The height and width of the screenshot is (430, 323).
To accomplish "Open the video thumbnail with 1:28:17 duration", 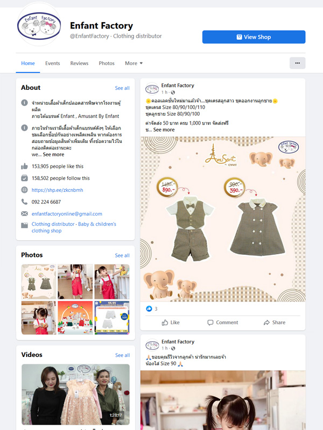I will tap(75, 395).
